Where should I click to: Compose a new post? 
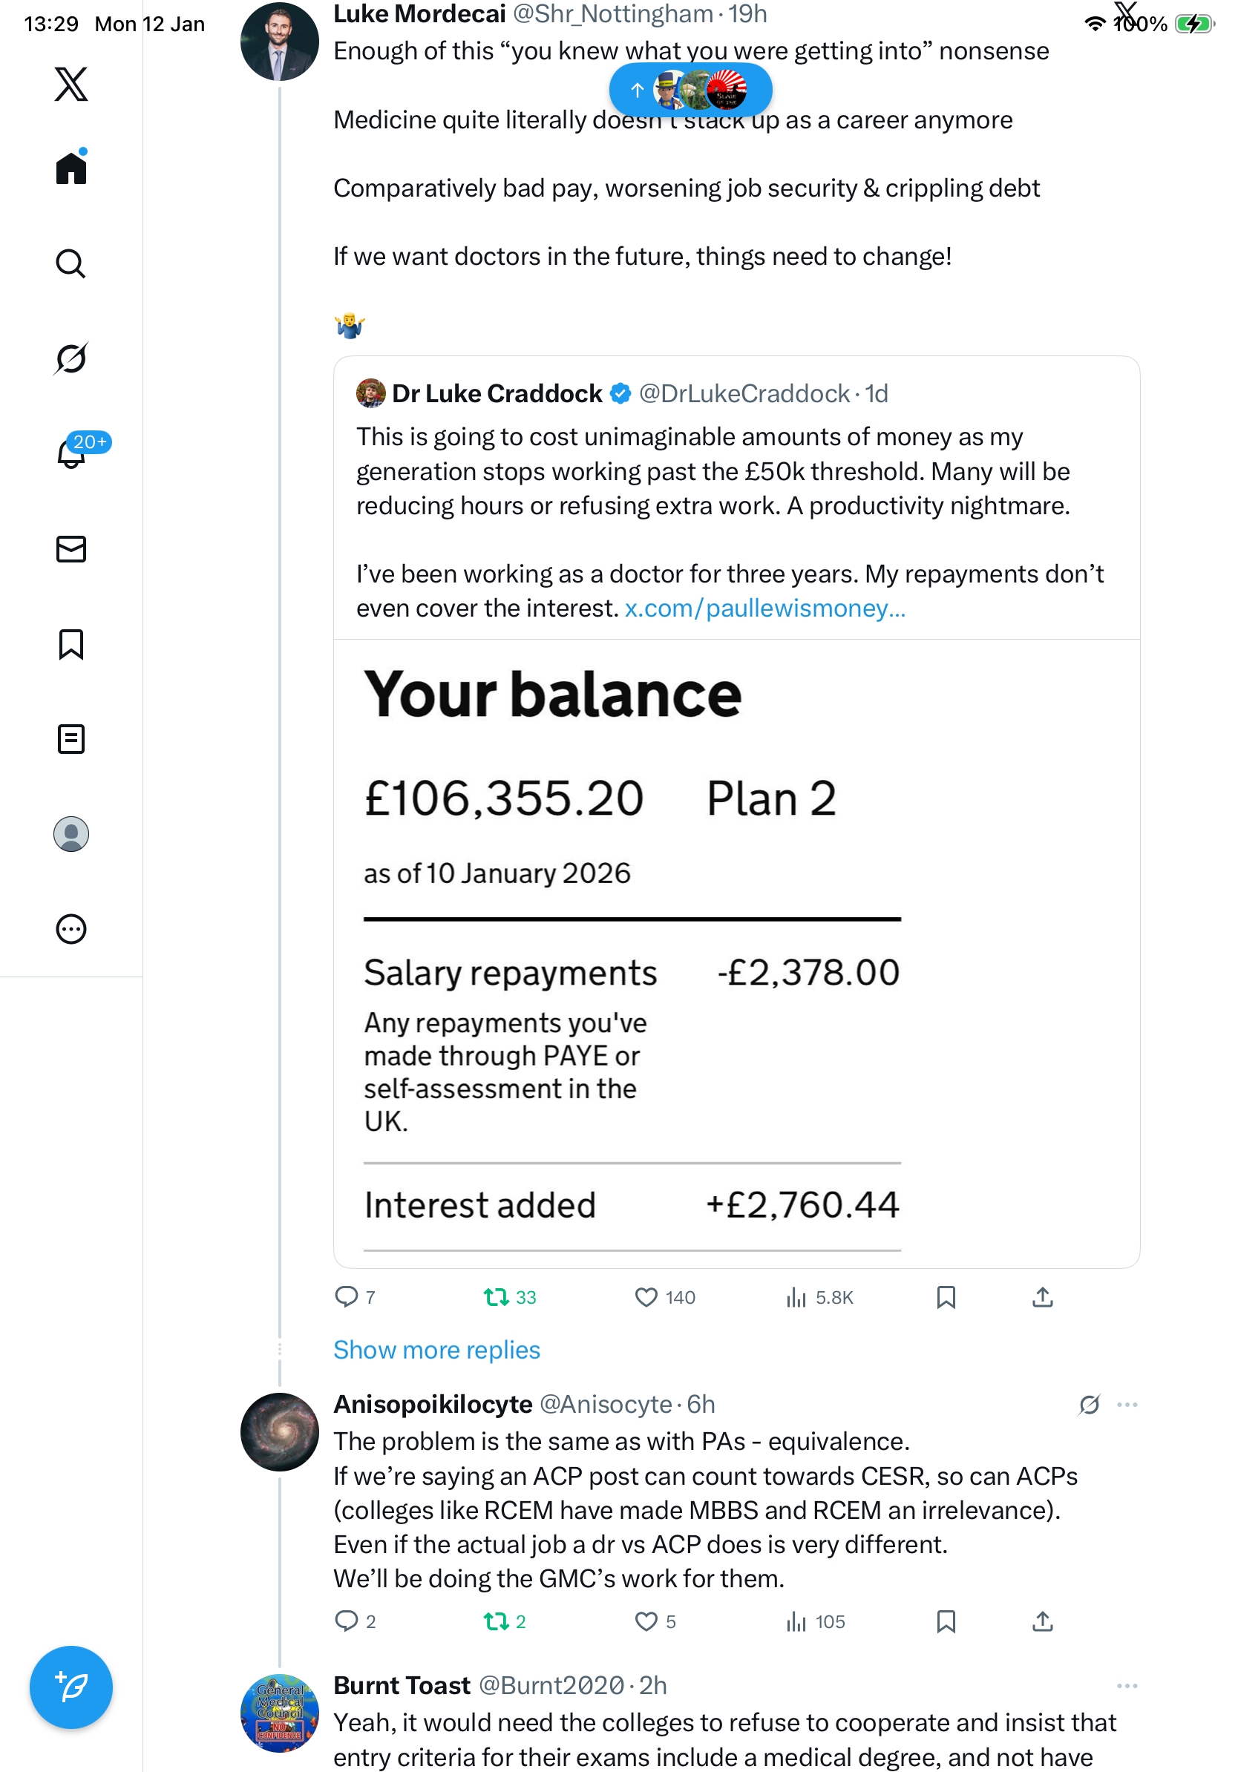(71, 1687)
